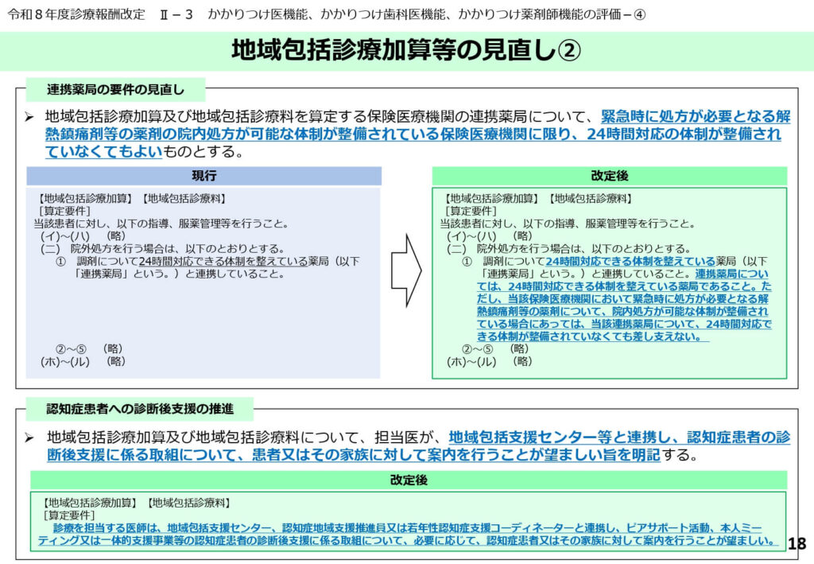Click the arrow bullet before the 担当医 paragraph

click(29, 438)
